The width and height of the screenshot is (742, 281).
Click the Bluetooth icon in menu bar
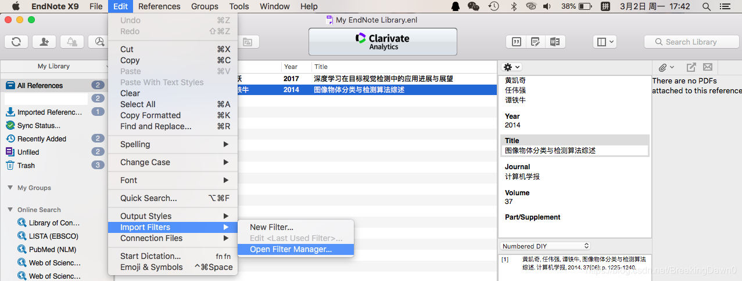pyautogui.click(x=513, y=6)
